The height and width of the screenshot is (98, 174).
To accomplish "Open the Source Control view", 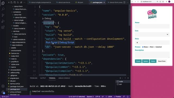I will tap(3, 15).
